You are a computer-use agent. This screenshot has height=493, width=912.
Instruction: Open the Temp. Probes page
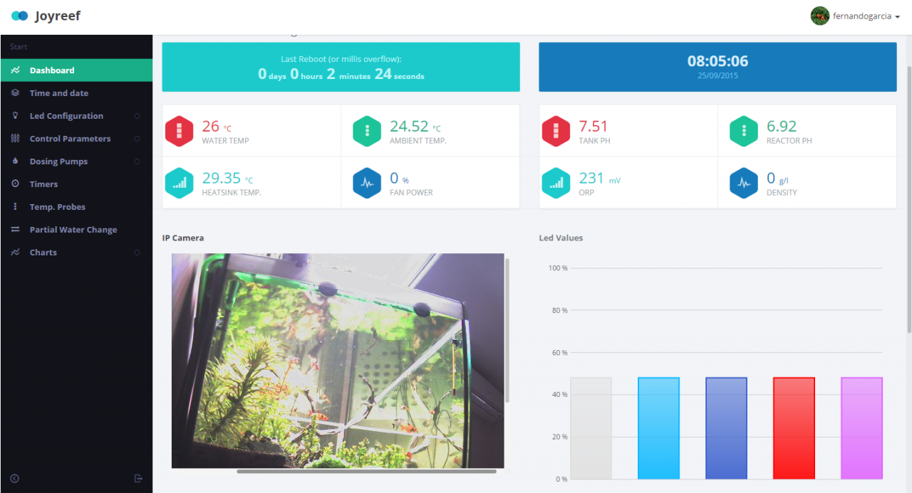[x=57, y=207]
